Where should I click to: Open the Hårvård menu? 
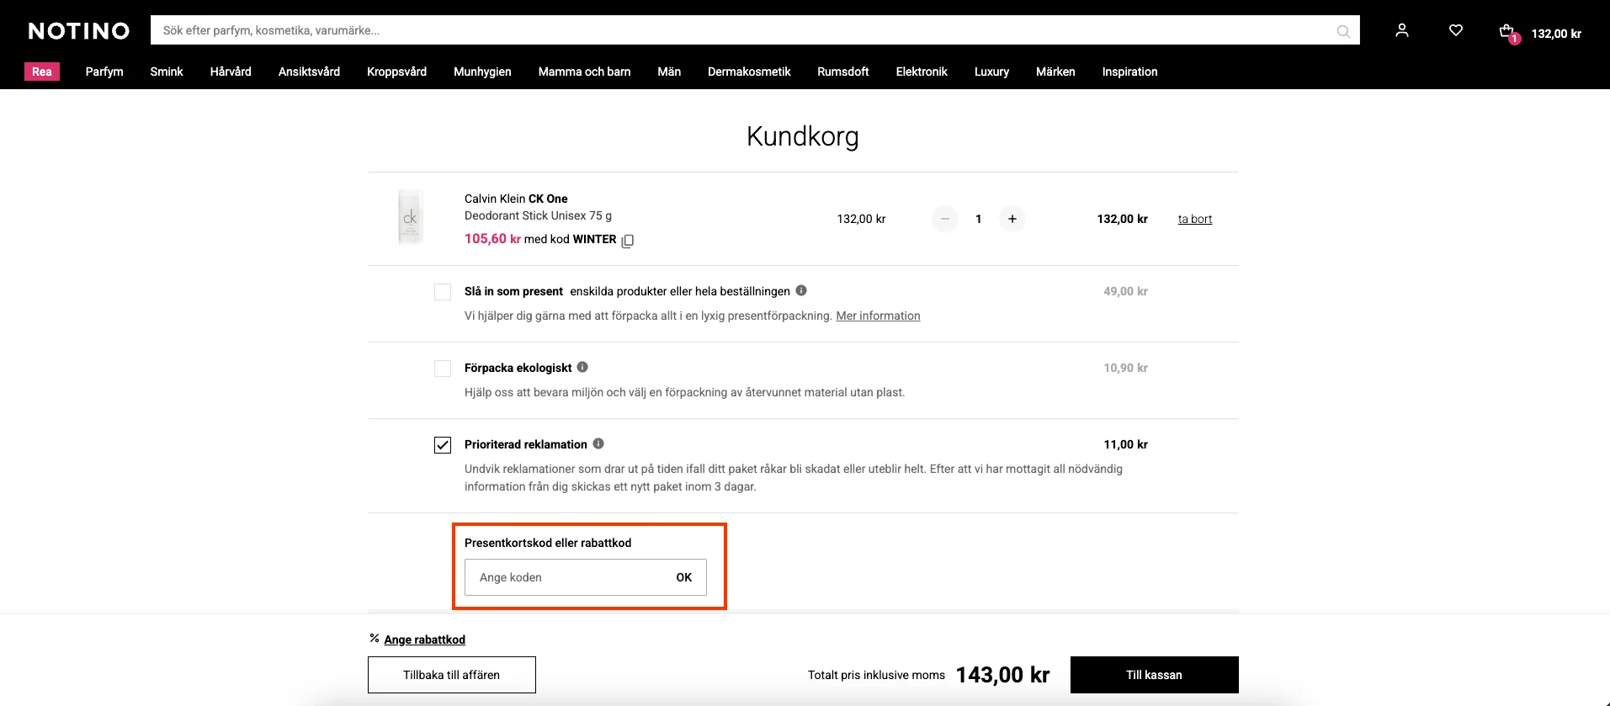[231, 72]
